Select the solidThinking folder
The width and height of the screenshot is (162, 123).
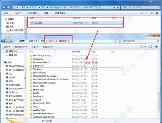38,73
